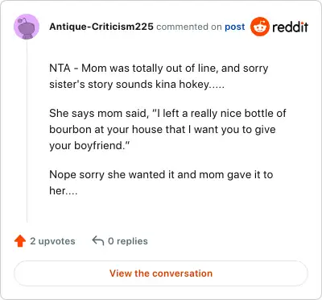322x300 pixels.
Task: Click the reply arrow icon
Action: tap(98, 240)
